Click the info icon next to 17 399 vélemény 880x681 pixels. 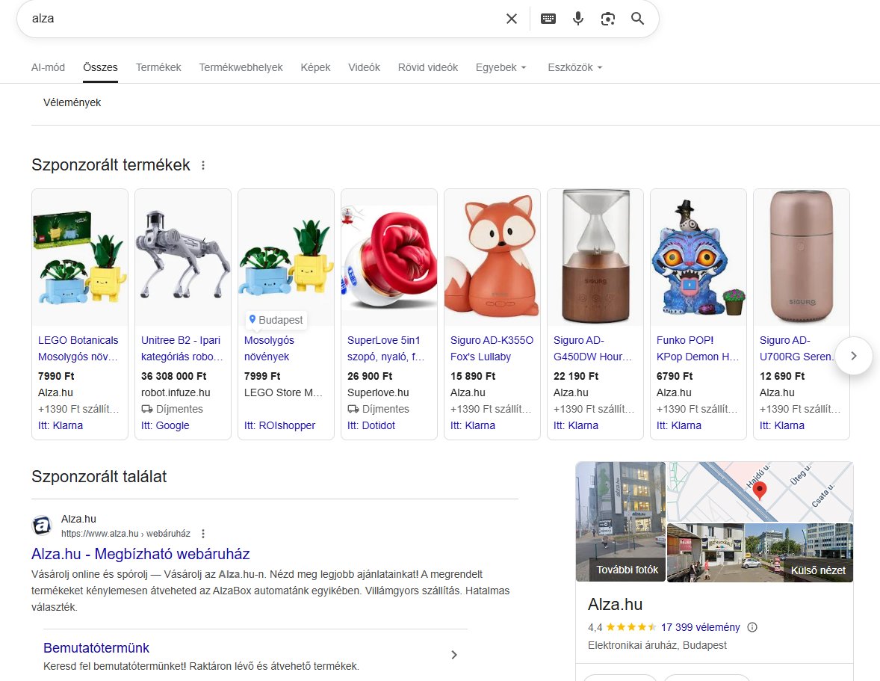pos(752,627)
